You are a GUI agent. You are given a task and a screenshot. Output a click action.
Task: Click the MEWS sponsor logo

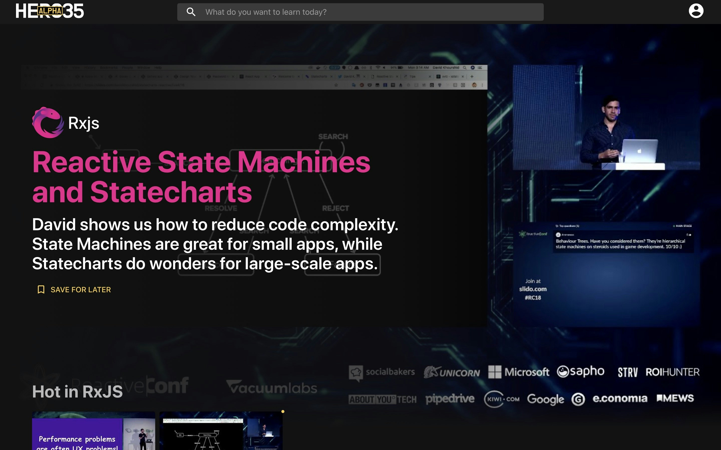[x=675, y=398]
